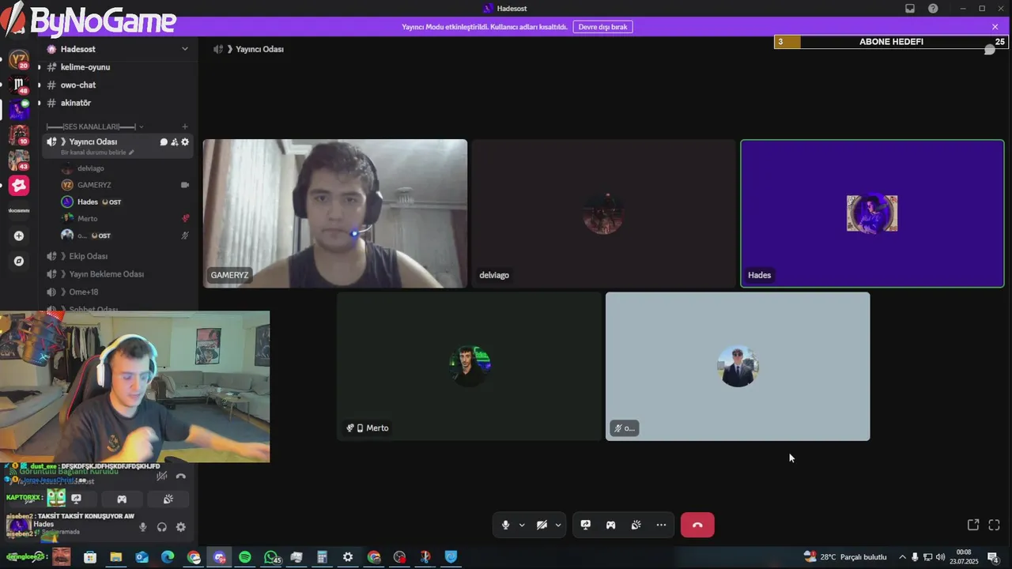
Task: Add a server with plus icon
Action: click(x=19, y=236)
